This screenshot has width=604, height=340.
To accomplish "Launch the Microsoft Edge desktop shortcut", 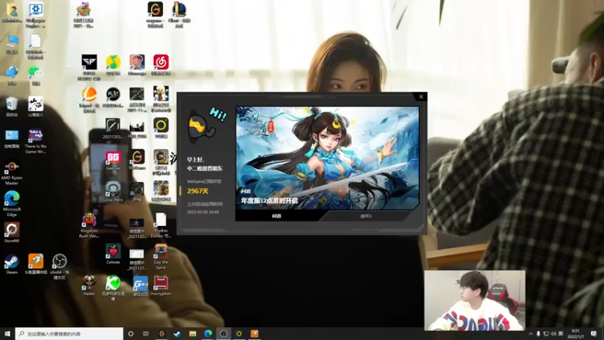I will [x=11, y=204].
